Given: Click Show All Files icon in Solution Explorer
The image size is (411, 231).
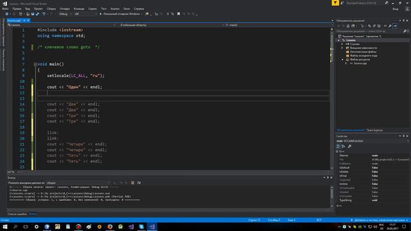Looking at the screenshot, I should click(379, 26).
